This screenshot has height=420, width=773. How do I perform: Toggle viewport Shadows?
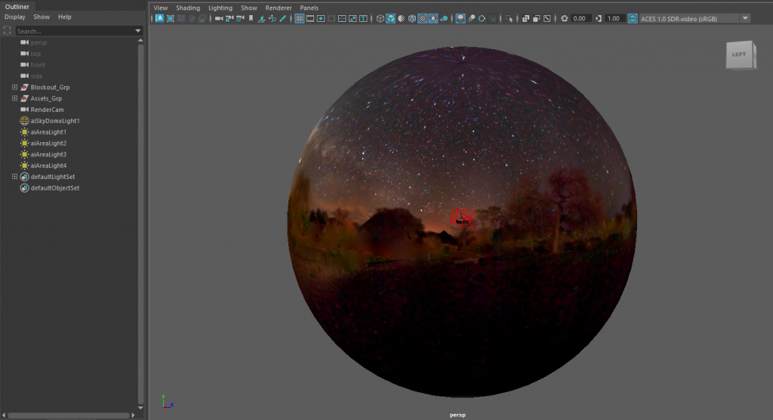444,18
